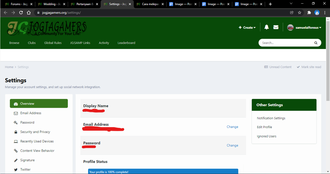Select Recently Used Devices in sidebar

pos(39,141)
